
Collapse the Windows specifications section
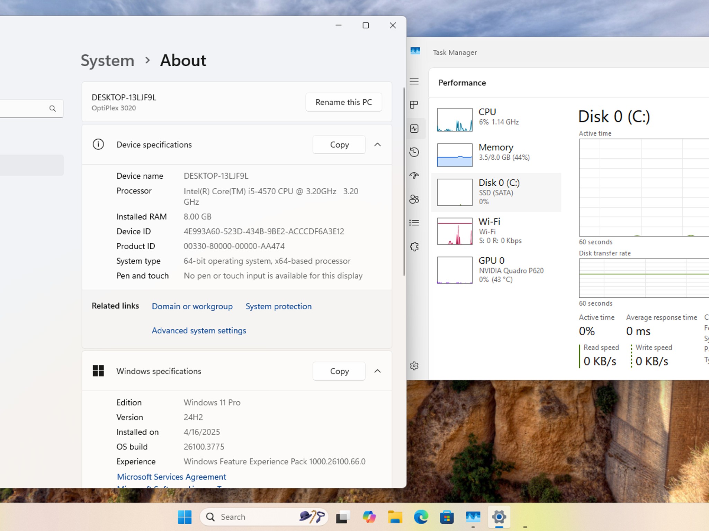pyautogui.click(x=377, y=371)
